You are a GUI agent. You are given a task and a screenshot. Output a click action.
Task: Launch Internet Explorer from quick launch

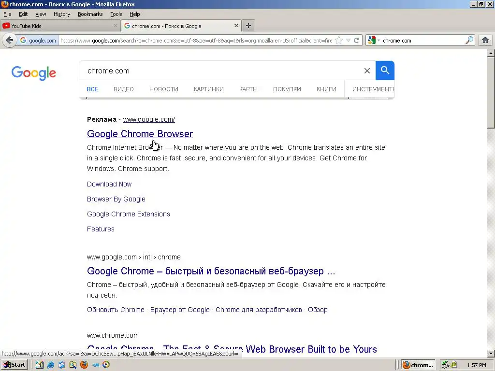pos(50,365)
